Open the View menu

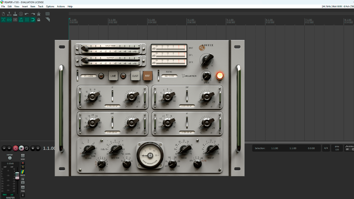click(17, 6)
